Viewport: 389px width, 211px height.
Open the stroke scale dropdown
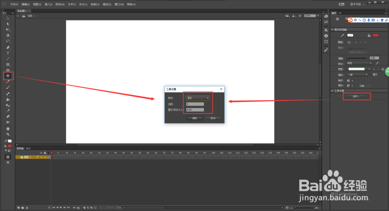click(x=357, y=75)
